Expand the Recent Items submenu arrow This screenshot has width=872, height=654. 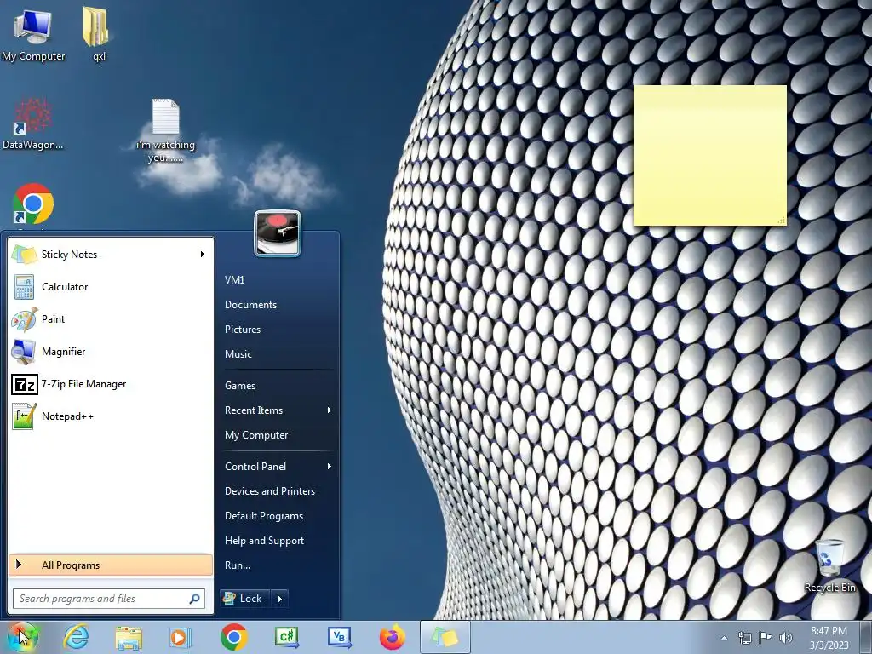coord(330,410)
